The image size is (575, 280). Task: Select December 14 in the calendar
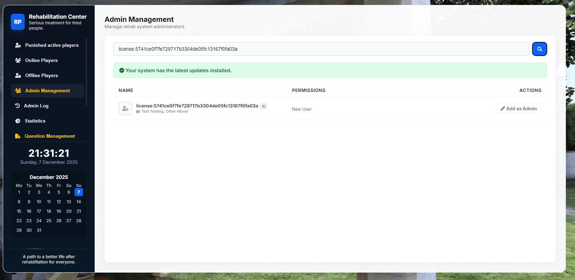(x=79, y=202)
